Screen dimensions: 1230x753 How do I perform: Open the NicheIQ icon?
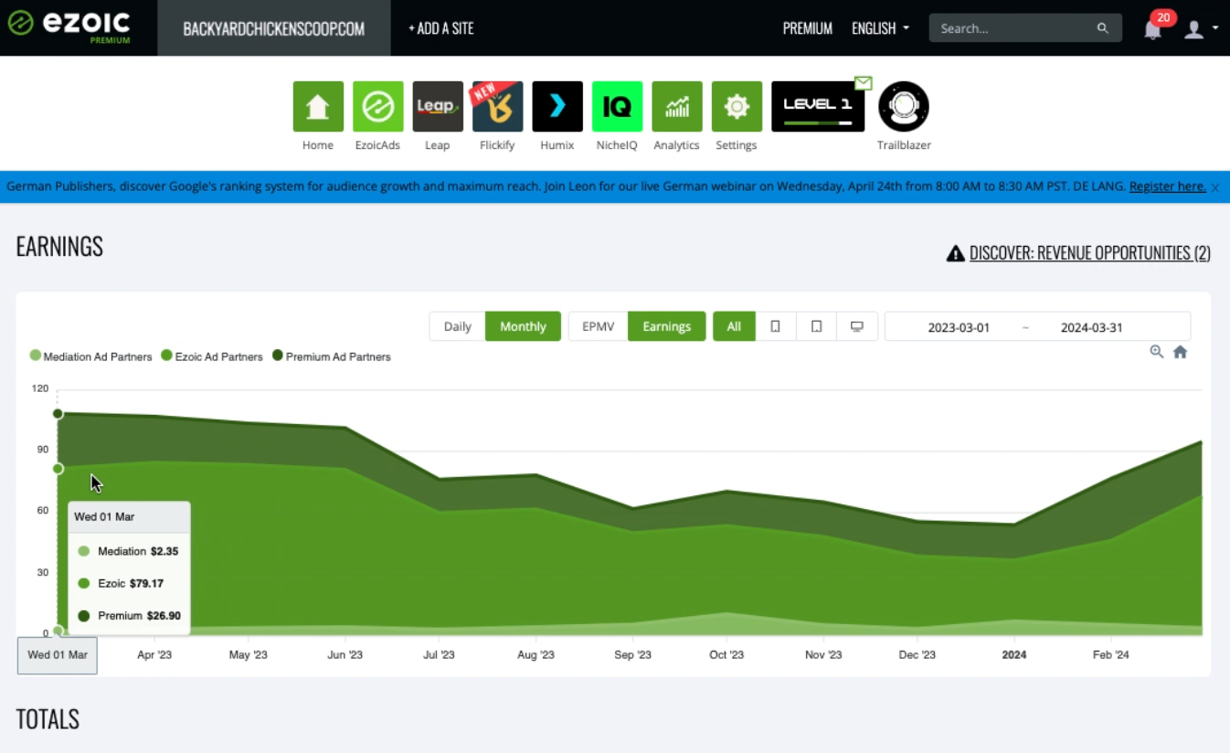pyautogui.click(x=617, y=107)
